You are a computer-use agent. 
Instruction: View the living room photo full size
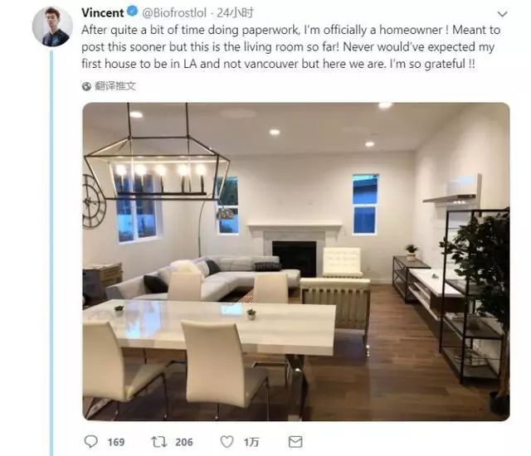[296, 261]
